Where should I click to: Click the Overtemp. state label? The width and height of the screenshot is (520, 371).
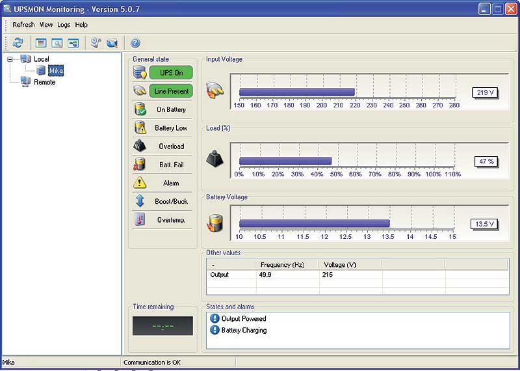tap(171, 220)
